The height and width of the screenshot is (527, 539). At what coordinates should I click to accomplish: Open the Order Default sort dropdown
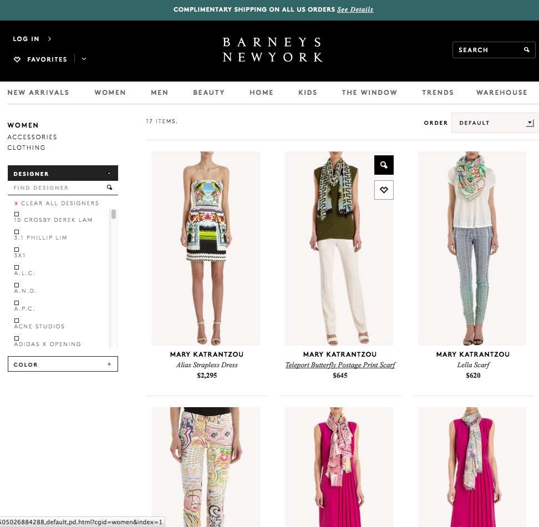[x=495, y=123]
